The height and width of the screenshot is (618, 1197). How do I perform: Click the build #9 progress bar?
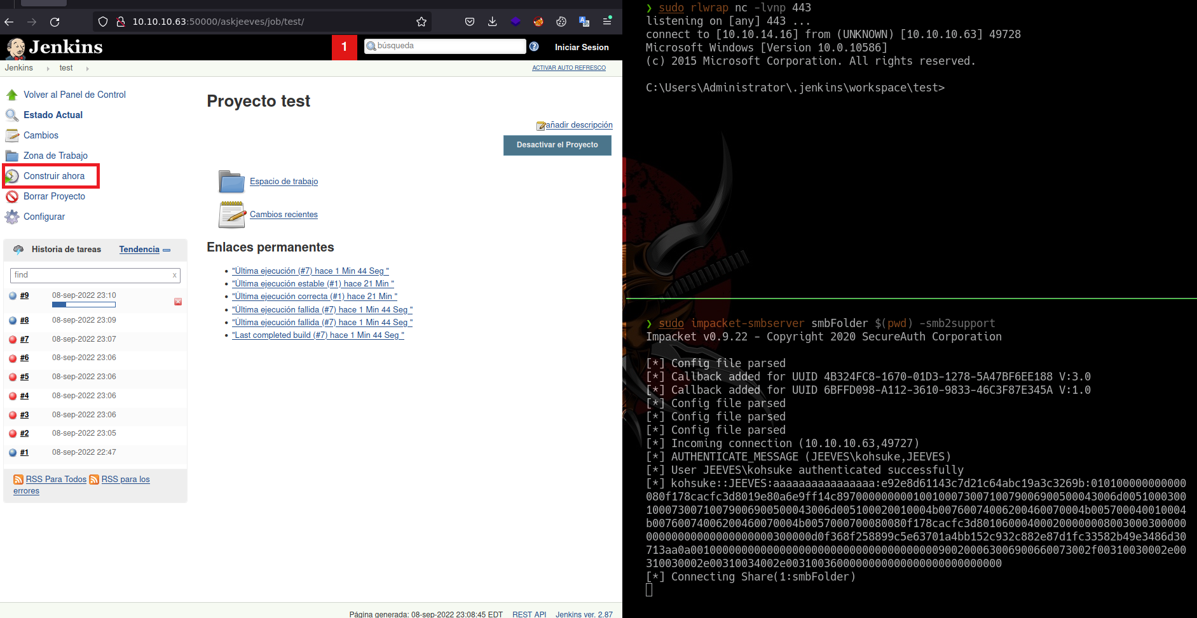pyautogui.click(x=84, y=305)
